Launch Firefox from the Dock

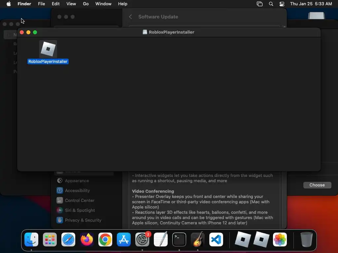(x=87, y=239)
